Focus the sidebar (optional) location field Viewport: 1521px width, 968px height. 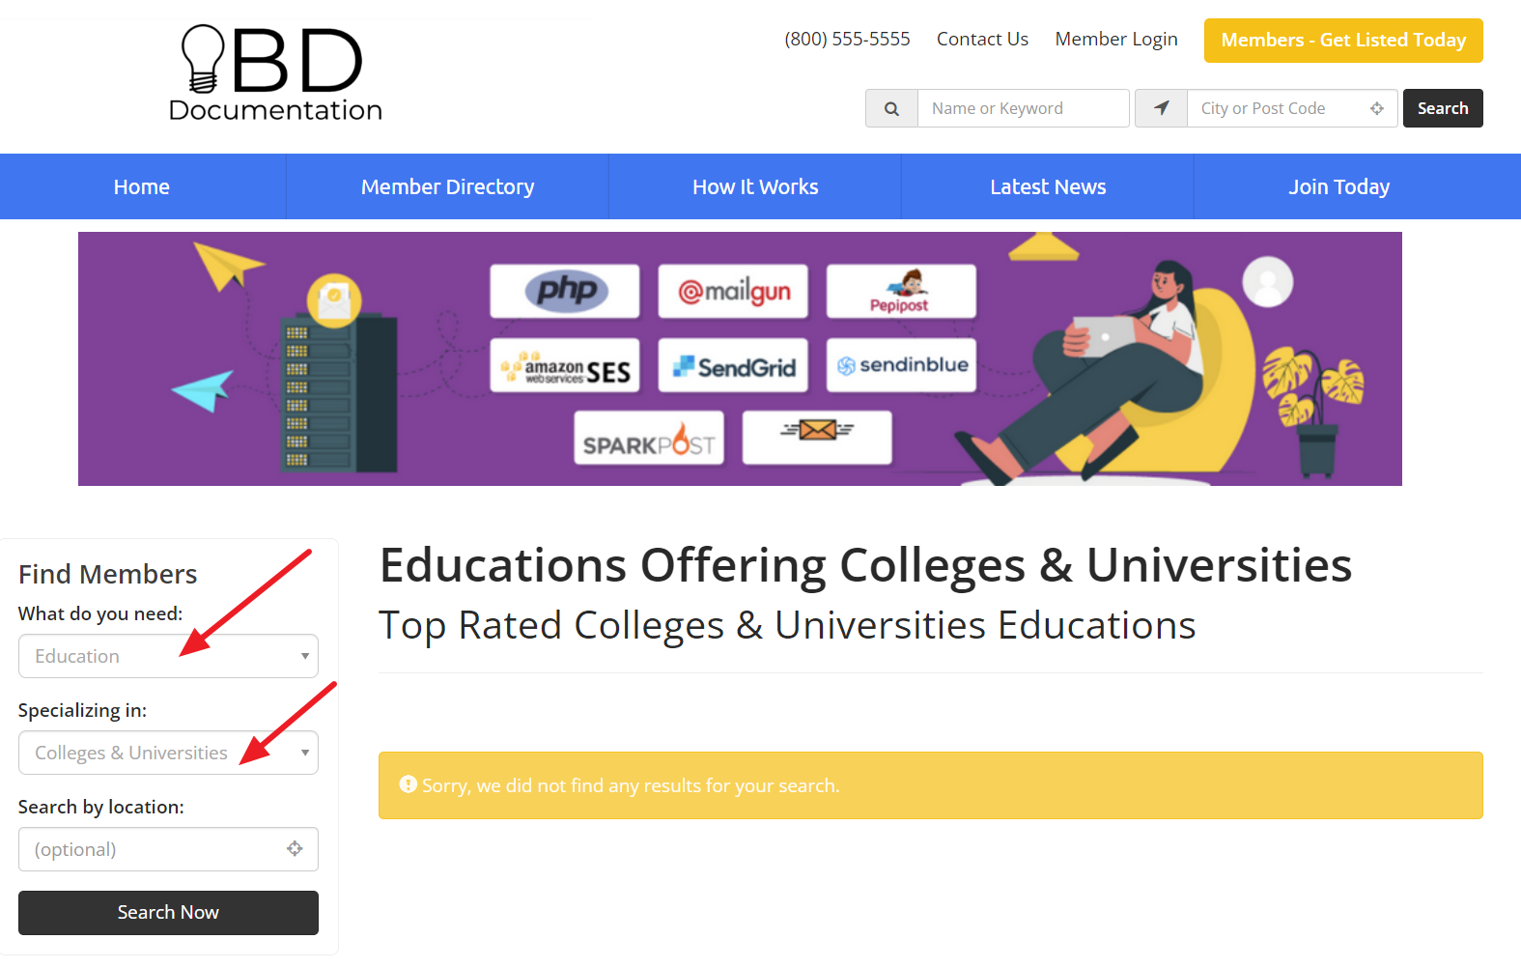pos(168,849)
